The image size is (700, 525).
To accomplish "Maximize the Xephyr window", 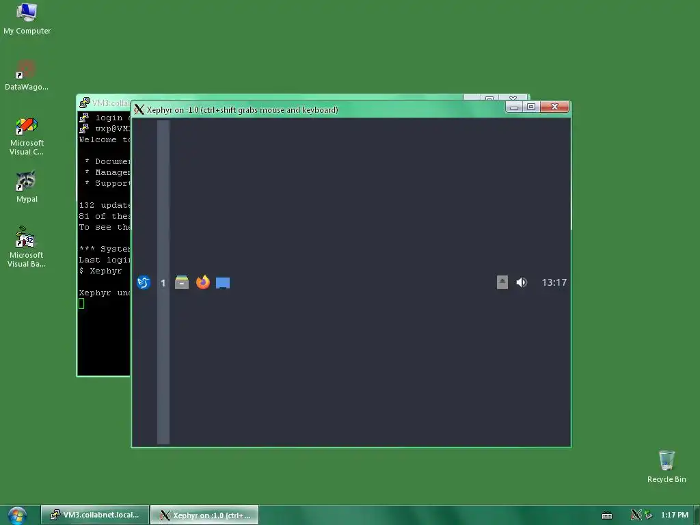I will pos(530,107).
